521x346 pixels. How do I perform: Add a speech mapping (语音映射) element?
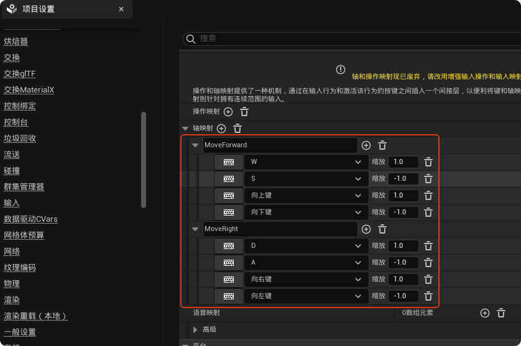[x=485, y=313]
